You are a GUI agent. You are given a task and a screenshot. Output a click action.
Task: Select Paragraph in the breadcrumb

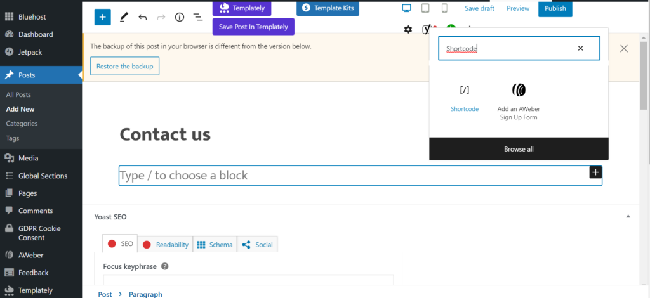tap(145, 294)
